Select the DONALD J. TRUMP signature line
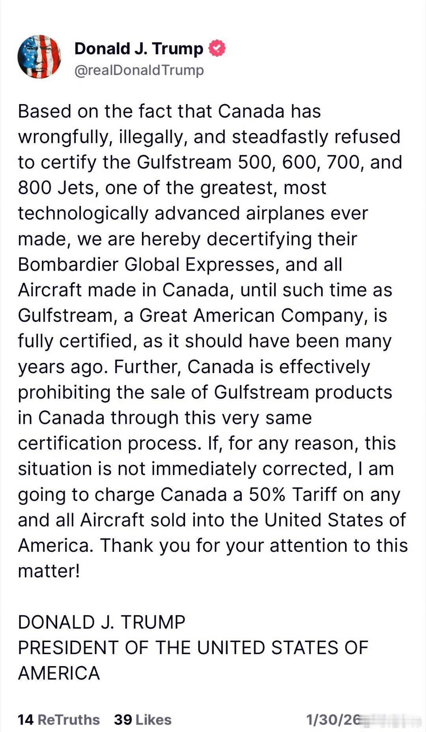426x732 pixels. (101, 622)
